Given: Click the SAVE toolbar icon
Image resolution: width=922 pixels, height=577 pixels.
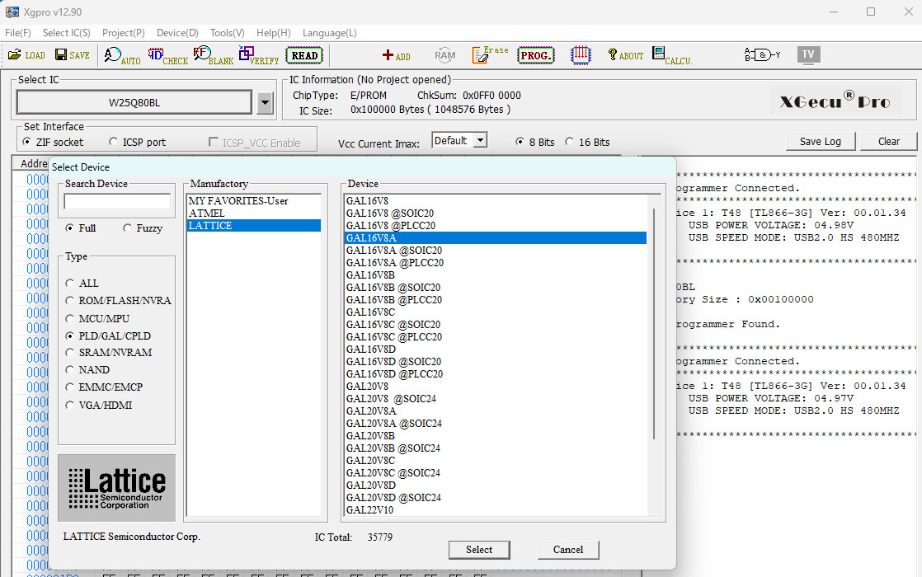Looking at the screenshot, I should [x=73, y=55].
